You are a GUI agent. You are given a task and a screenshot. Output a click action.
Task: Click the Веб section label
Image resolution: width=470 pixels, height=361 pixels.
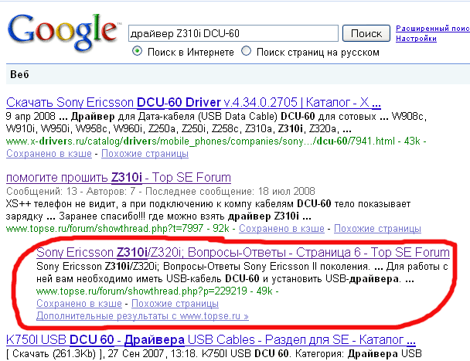tap(19, 74)
